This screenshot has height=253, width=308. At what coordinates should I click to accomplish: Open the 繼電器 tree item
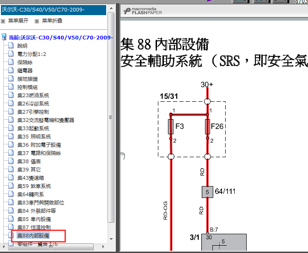click(25, 71)
